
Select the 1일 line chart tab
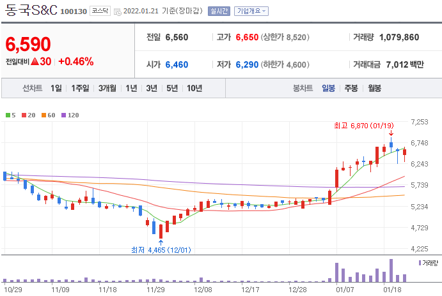(56, 88)
